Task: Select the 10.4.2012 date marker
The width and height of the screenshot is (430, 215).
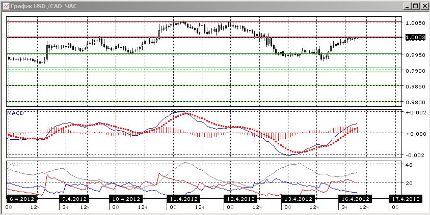Action: [x=126, y=199]
